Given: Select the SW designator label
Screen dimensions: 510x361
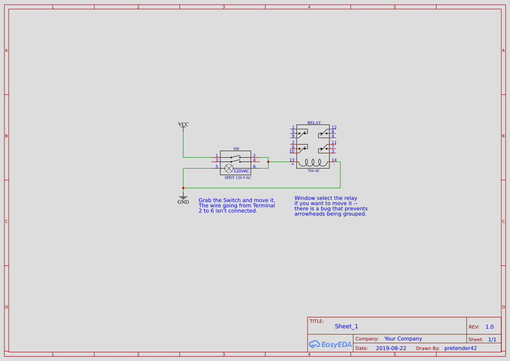Looking at the screenshot, I should pos(236,149).
